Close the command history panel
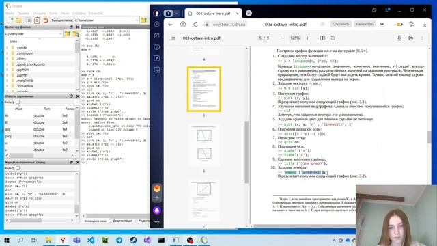437x246 pixels. [78, 162]
